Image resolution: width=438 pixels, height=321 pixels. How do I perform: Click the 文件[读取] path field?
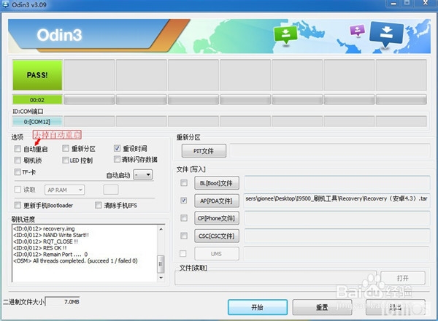pos(275,278)
